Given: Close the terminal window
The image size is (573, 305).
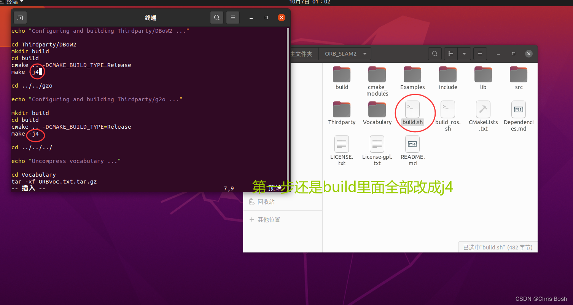Looking at the screenshot, I should tap(282, 18).
